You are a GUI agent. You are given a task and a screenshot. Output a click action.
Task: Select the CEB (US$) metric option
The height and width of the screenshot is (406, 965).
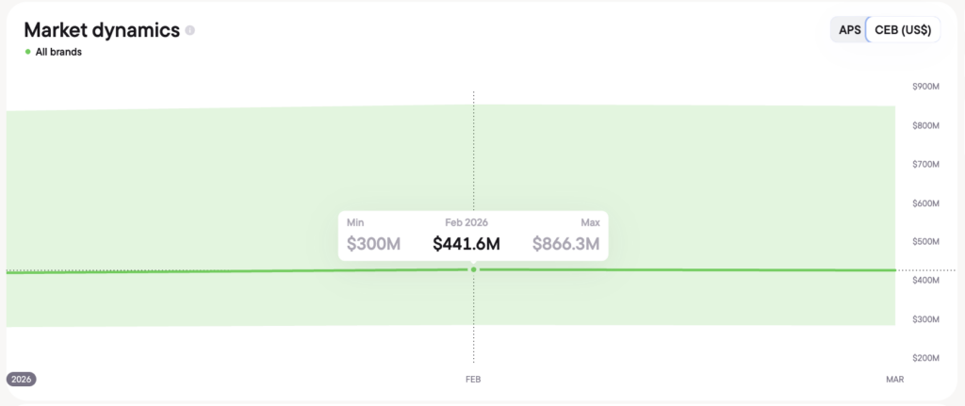(x=902, y=30)
